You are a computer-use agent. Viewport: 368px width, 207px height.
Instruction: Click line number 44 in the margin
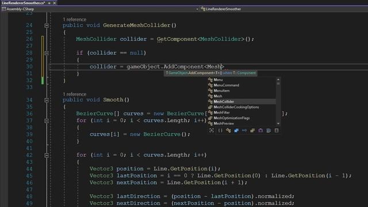[29, 168]
